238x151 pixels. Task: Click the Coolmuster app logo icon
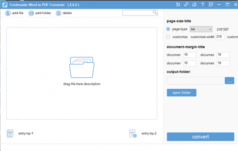click(x=5, y=5)
